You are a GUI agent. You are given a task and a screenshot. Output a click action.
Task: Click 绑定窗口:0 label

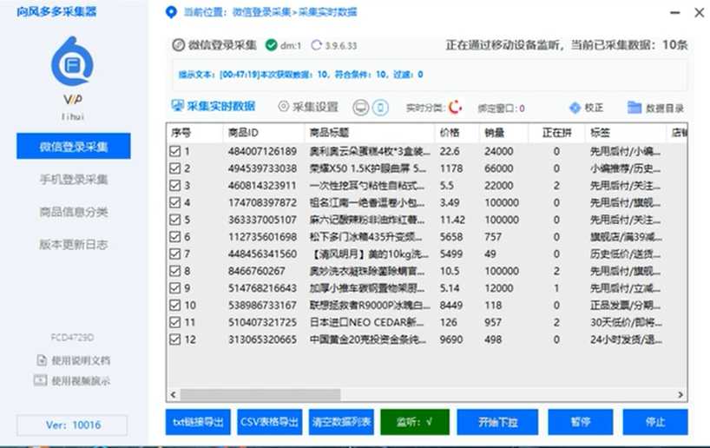(502, 109)
